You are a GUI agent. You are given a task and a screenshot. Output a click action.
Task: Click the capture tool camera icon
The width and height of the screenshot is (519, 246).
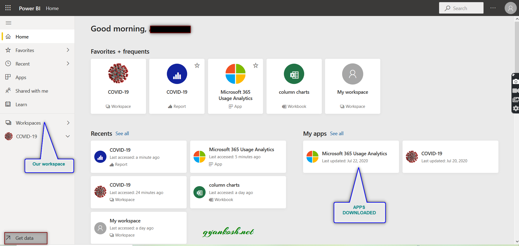pyautogui.click(x=516, y=82)
